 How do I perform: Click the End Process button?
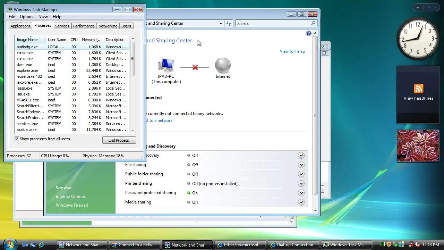click(x=119, y=140)
